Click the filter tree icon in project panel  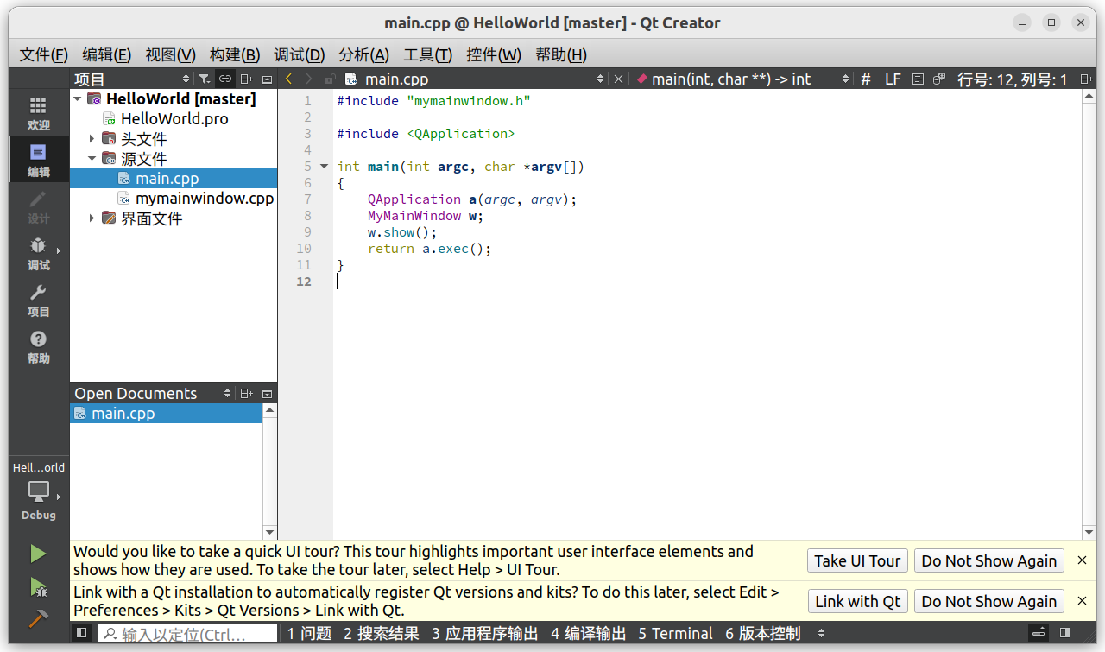pyautogui.click(x=204, y=79)
